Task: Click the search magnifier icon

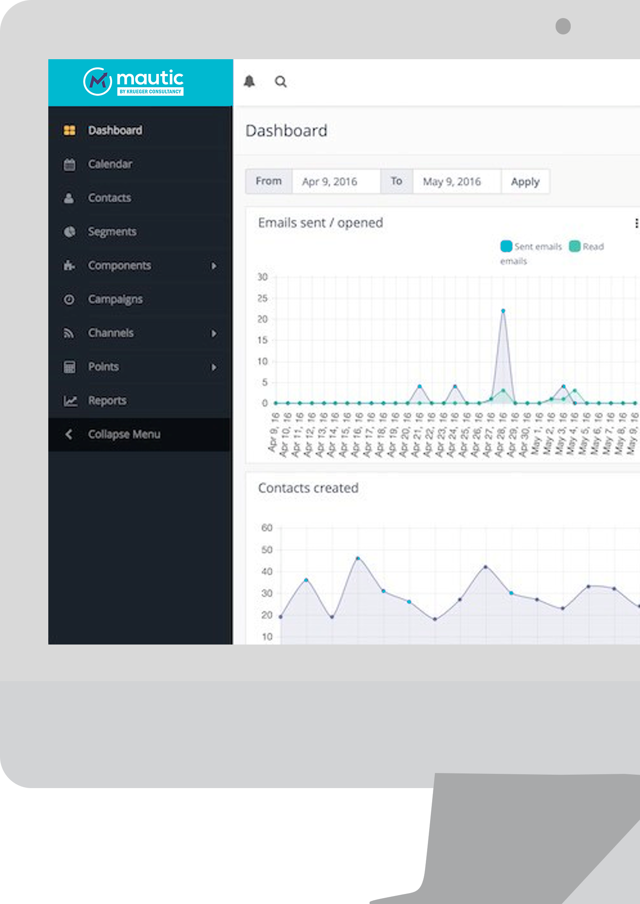Action: [281, 81]
